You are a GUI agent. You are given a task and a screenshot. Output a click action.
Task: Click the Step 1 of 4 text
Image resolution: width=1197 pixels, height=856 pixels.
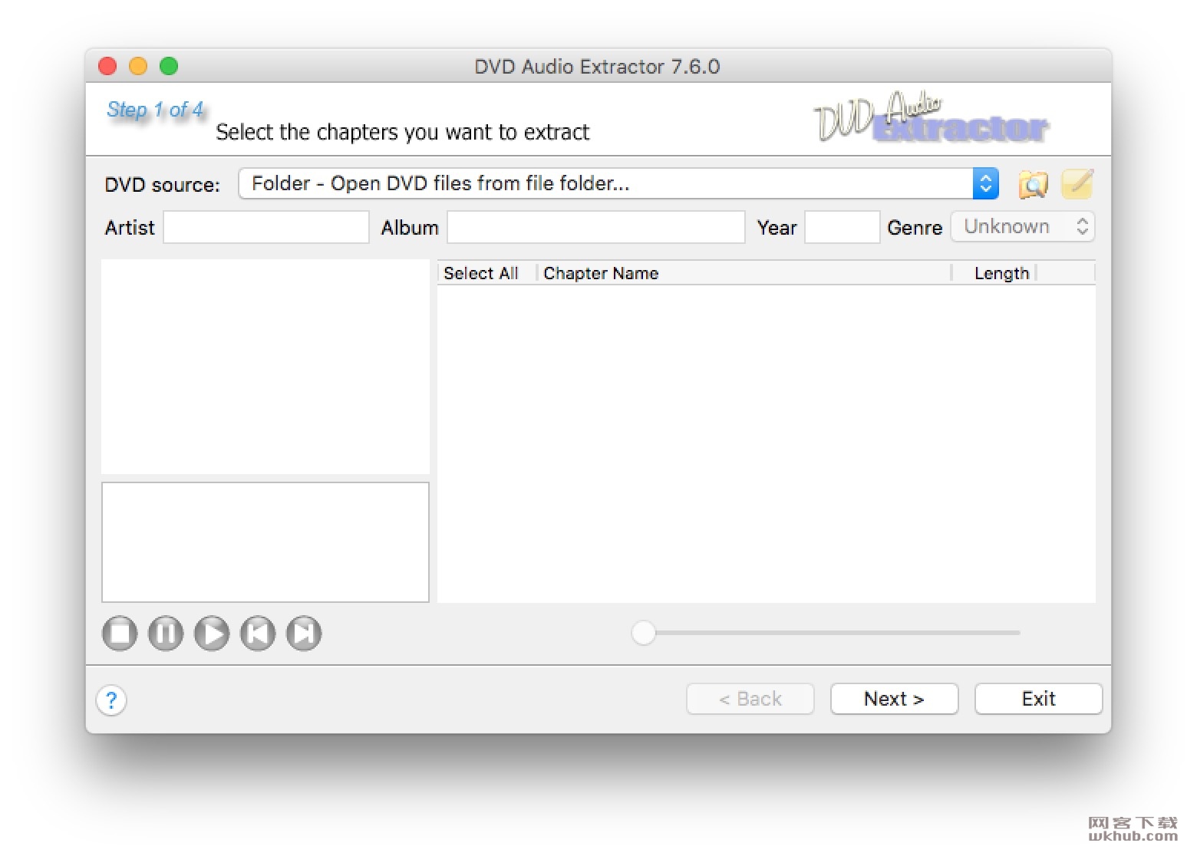[x=155, y=110]
